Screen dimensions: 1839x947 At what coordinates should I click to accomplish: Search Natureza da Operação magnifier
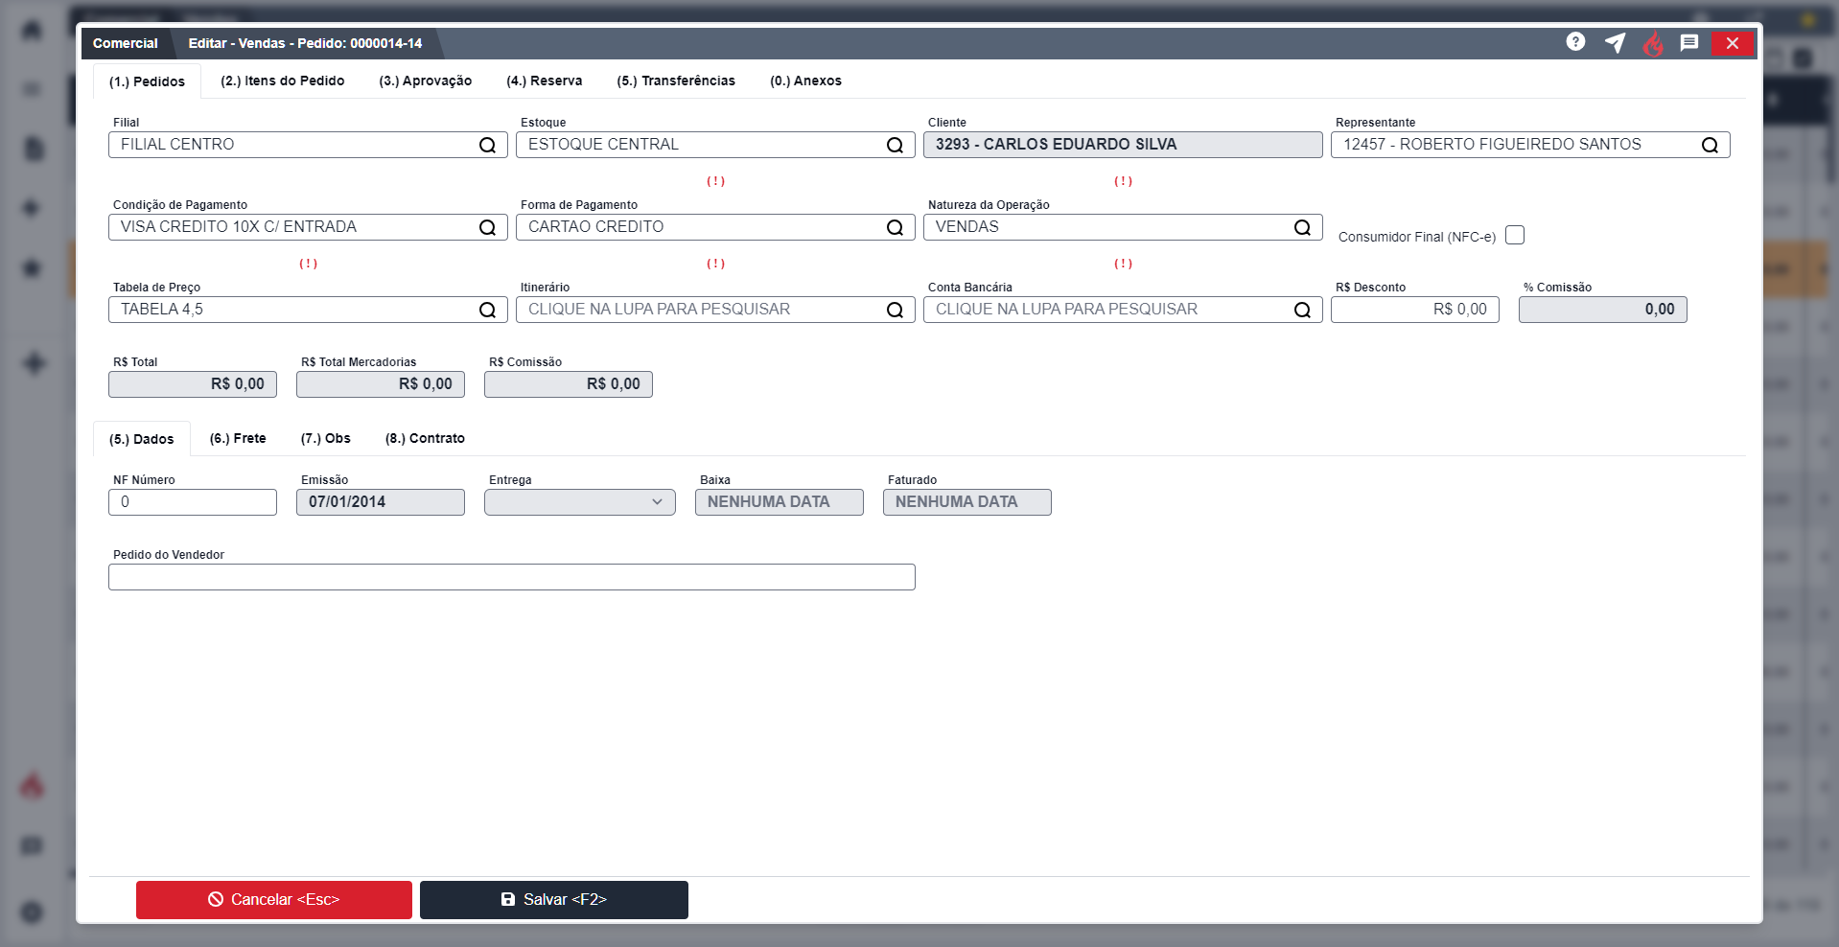tap(1303, 227)
